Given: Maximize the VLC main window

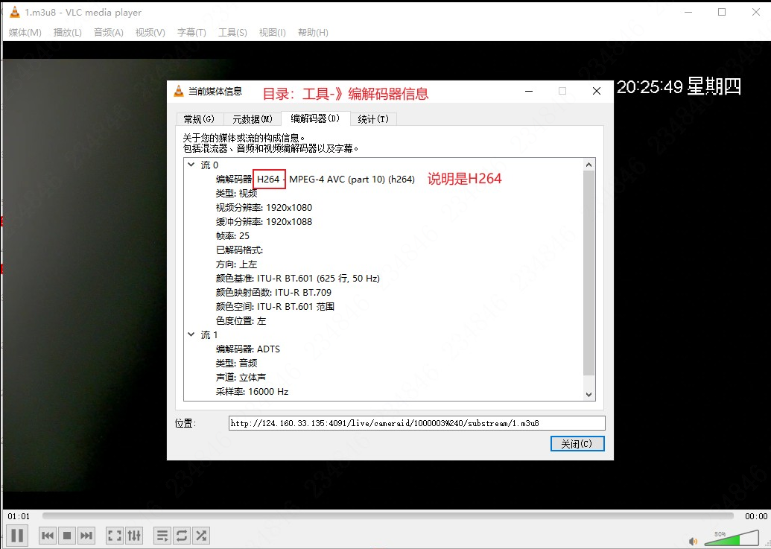Looking at the screenshot, I should click(x=722, y=12).
